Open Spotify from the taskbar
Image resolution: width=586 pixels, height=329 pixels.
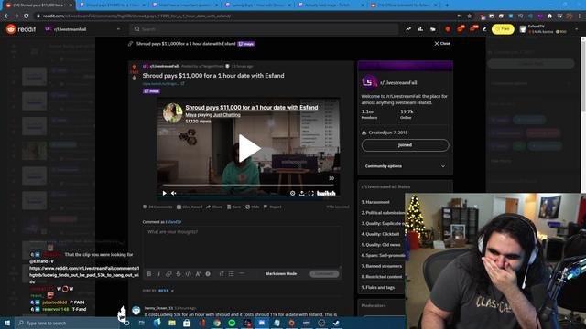[232, 323]
